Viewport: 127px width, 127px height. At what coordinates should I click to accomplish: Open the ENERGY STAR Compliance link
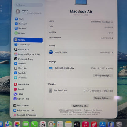pos(71,112)
